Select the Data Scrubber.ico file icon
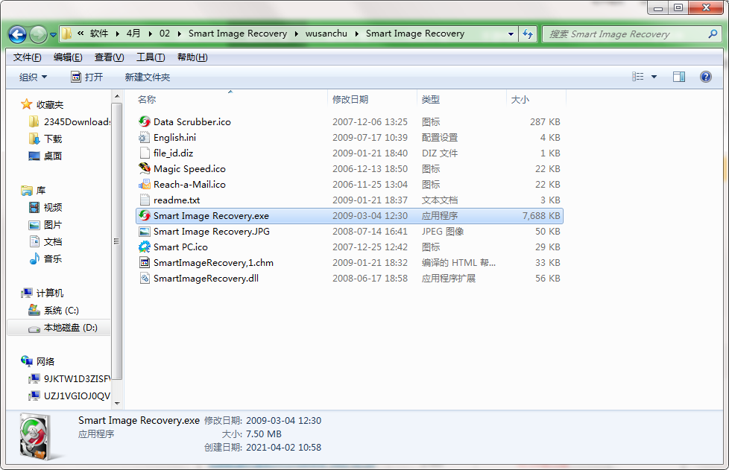This screenshot has width=729, height=470. (x=145, y=121)
